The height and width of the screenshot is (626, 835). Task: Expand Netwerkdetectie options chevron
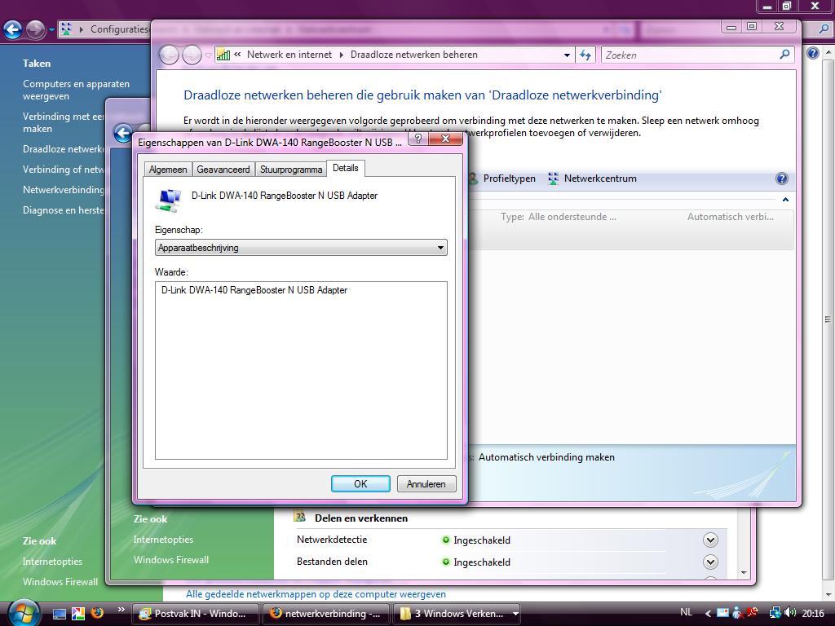point(710,540)
